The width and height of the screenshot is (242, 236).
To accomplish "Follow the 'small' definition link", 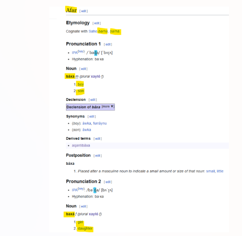I will (x=211, y=171).
